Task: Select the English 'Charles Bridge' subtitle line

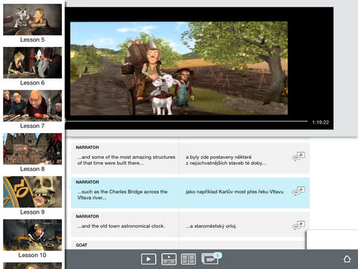Action: coord(122,194)
